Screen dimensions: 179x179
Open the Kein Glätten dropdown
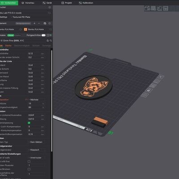[x=39, y=142]
